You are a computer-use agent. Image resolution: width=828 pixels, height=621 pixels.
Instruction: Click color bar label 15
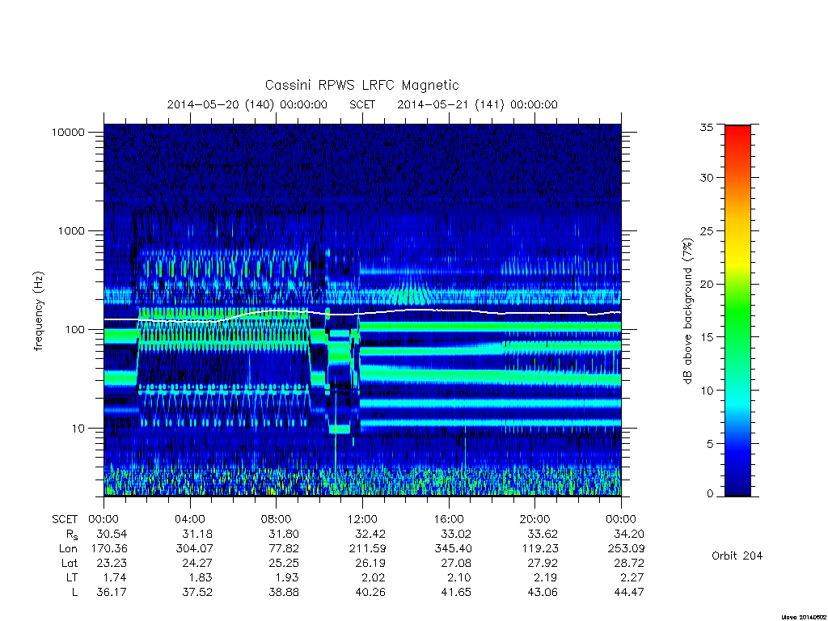point(707,337)
